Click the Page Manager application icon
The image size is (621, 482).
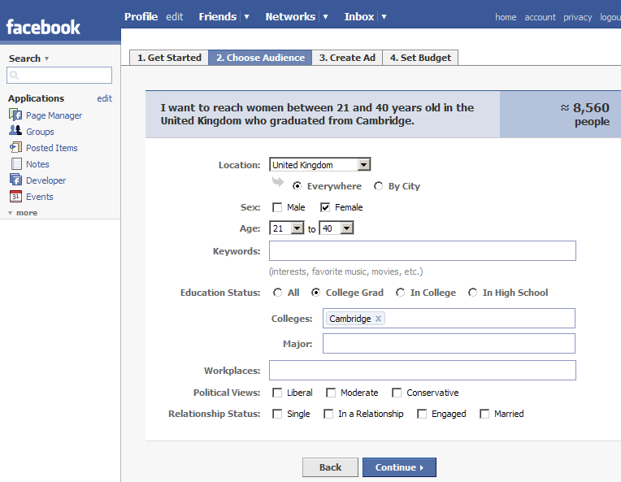click(15, 115)
